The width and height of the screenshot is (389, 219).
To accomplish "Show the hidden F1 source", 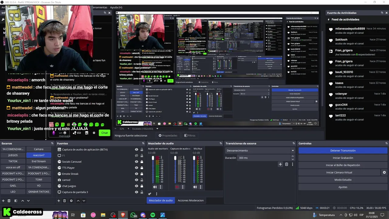I will [x=137, y=156].
